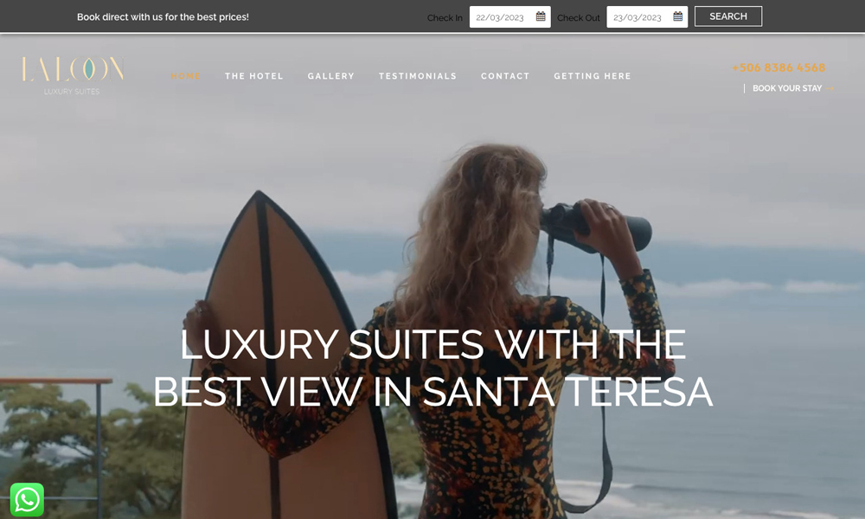This screenshot has width=865, height=519.
Task: Open the WhatsApp chat icon
Action: (x=27, y=500)
